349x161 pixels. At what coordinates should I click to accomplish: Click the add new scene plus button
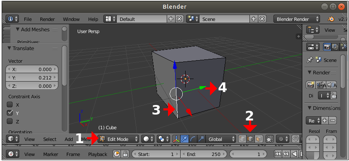click(254, 19)
